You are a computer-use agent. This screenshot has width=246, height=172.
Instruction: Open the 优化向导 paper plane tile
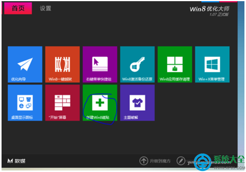click(x=25, y=64)
